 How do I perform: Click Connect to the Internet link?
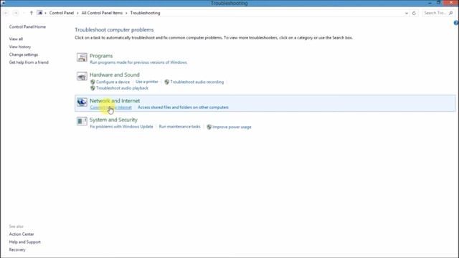coord(110,107)
